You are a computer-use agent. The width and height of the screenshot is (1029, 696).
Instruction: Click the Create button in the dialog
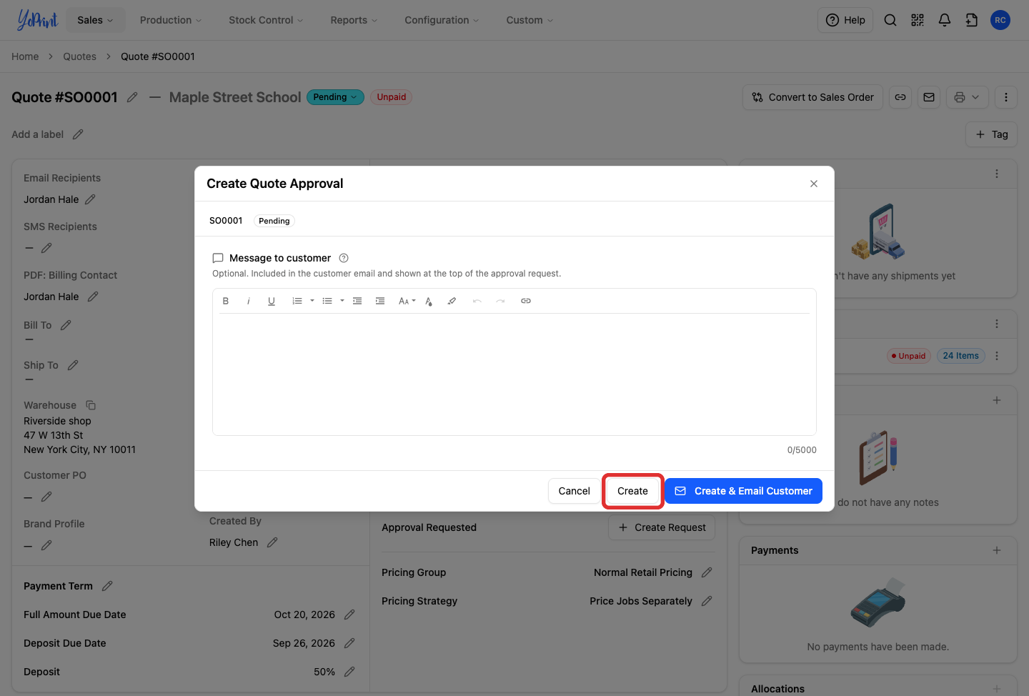point(633,491)
